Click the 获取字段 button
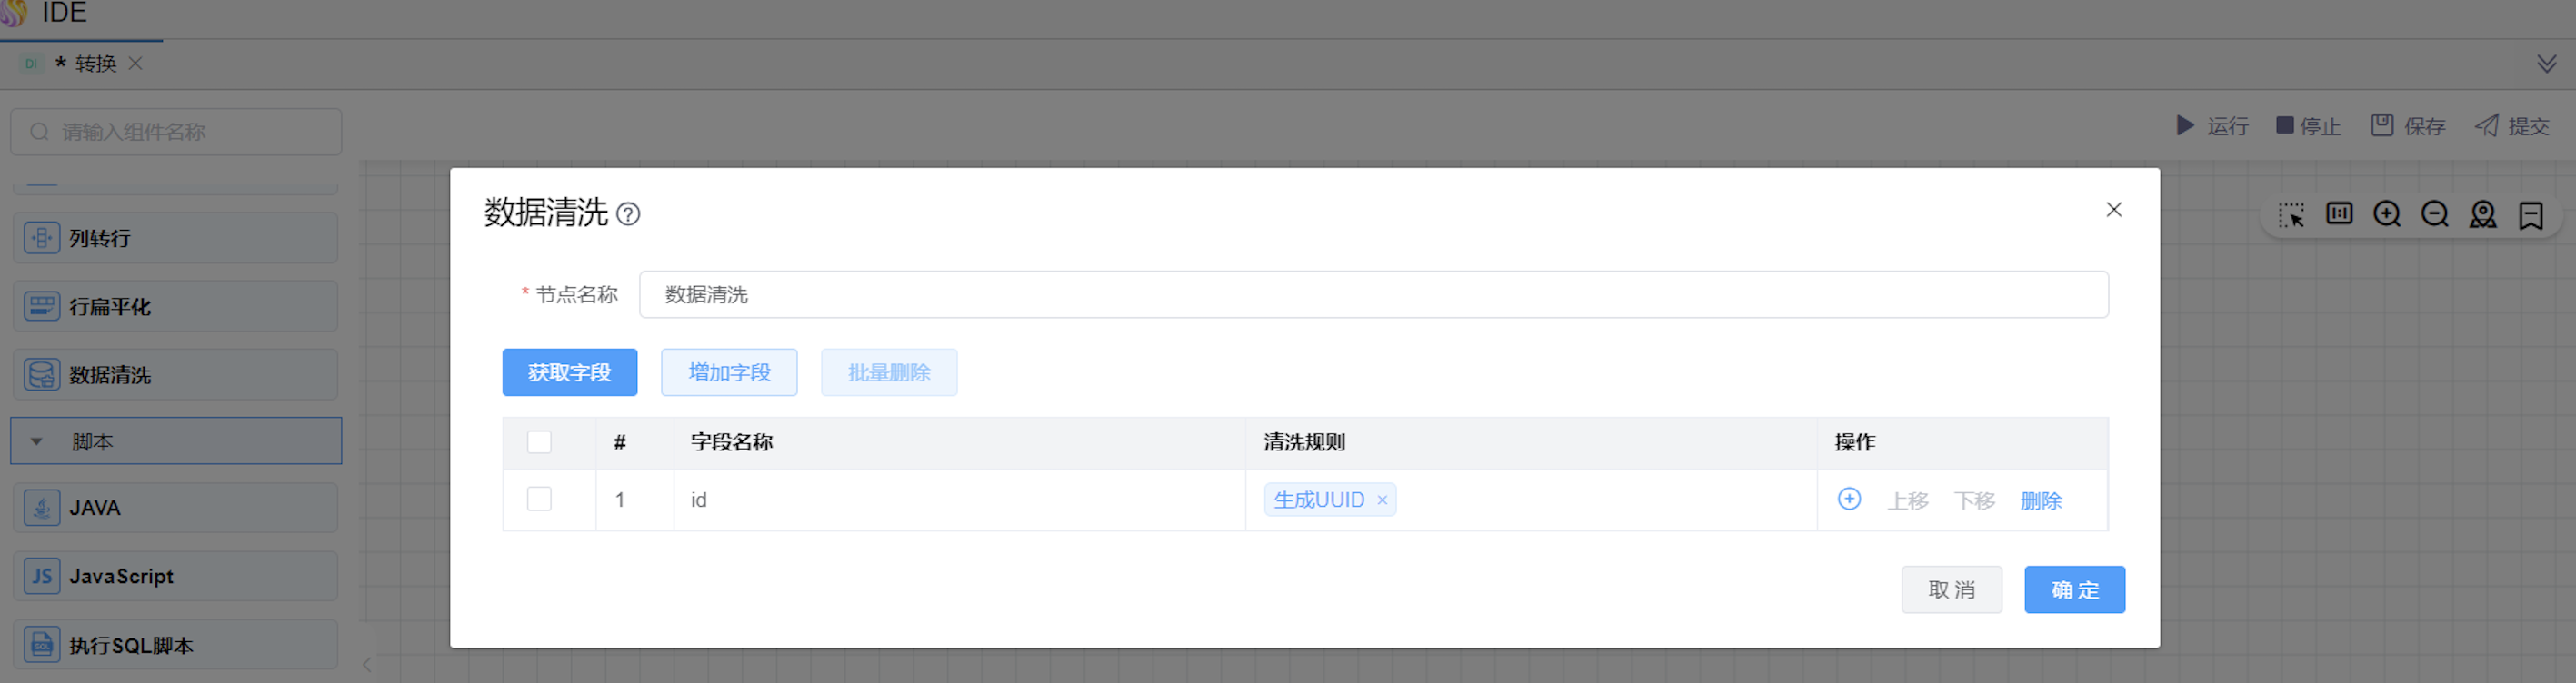This screenshot has width=2576, height=683. pos(569,372)
